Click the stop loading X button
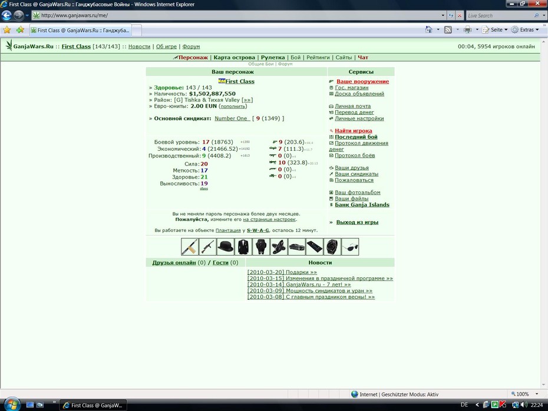Image resolution: width=548 pixels, height=411 pixels. [x=460, y=15]
